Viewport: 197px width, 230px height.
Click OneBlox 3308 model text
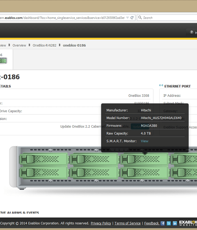click(x=139, y=96)
